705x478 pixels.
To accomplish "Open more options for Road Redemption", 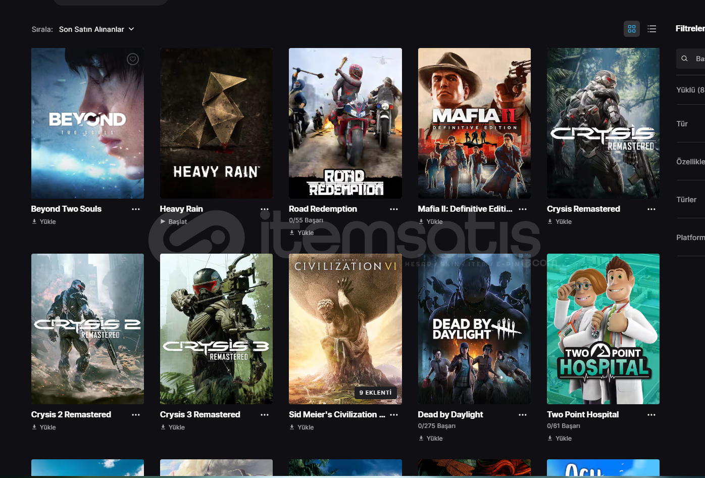I will (394, 209).
